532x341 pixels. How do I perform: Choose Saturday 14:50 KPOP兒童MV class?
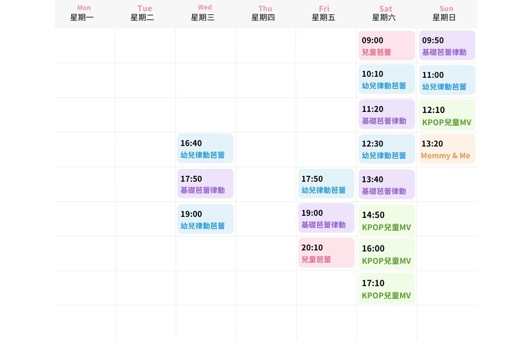[387, 221]
